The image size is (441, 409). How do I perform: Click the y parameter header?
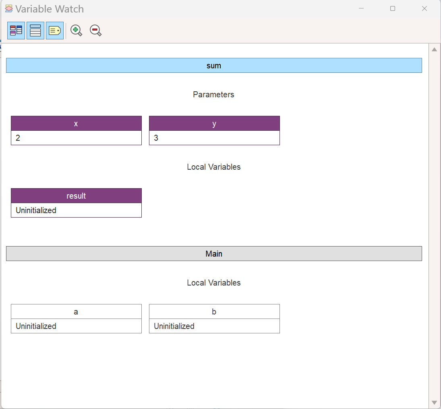(214, 123)
